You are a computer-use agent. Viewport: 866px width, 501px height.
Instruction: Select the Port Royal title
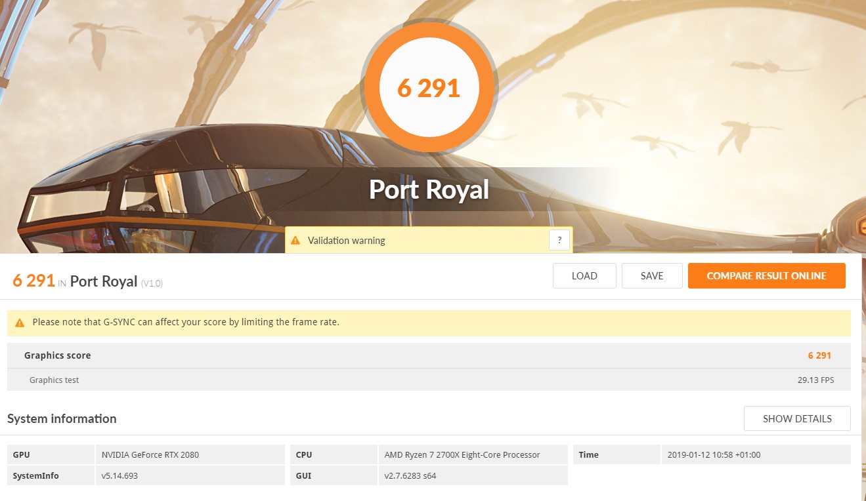tap(429, 190)
